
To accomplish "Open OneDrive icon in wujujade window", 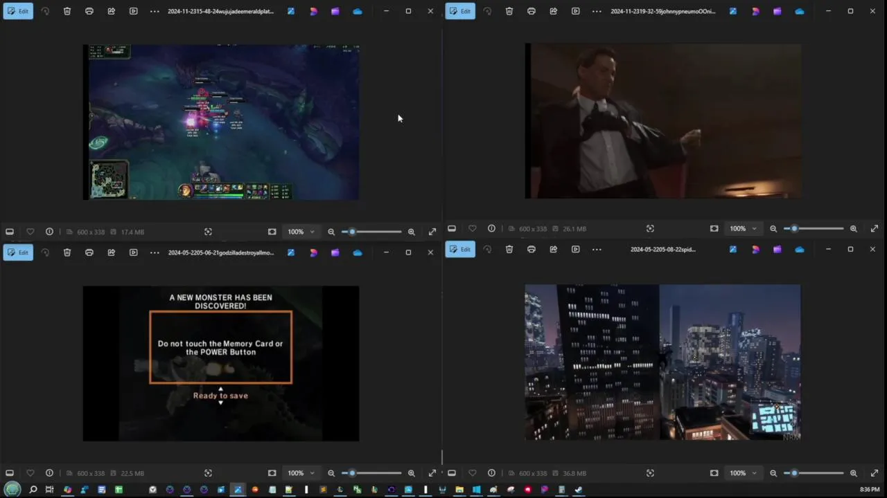I will [x=358, y=11].
